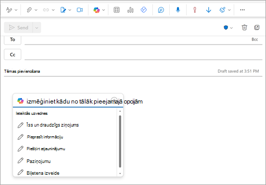Click into the To address field

[x=137, y=40]
